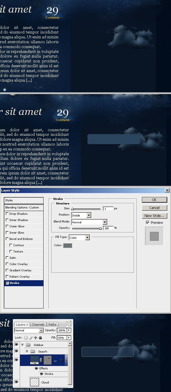Hide the Sidebar group visibility eye
This screenshot has width=171, height=392.
(16, 345)
